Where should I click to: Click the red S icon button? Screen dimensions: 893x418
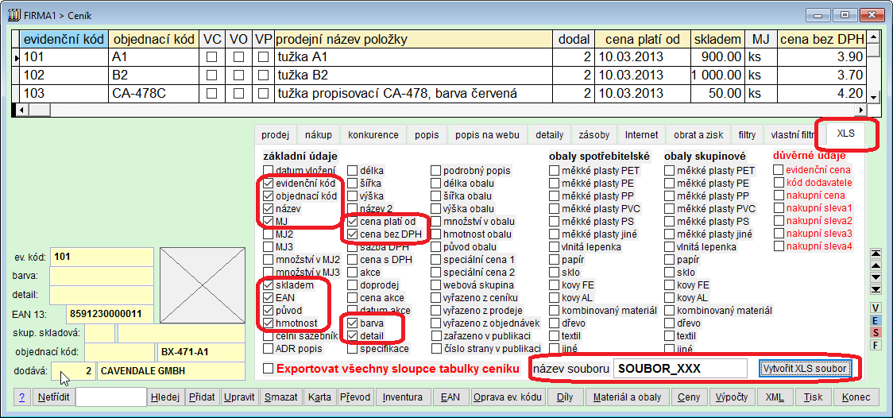click(x=876, y=332)
